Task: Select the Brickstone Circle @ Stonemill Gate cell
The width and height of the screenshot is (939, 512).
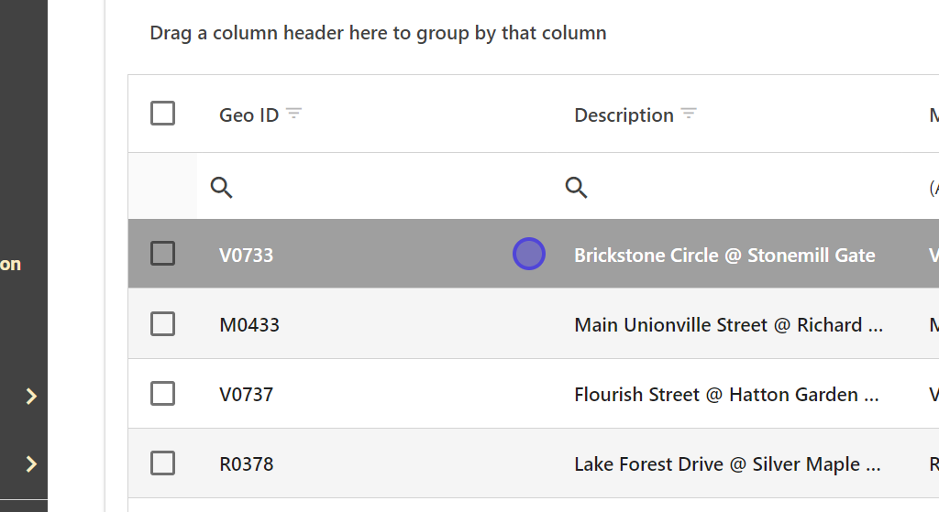Action: 724,256
